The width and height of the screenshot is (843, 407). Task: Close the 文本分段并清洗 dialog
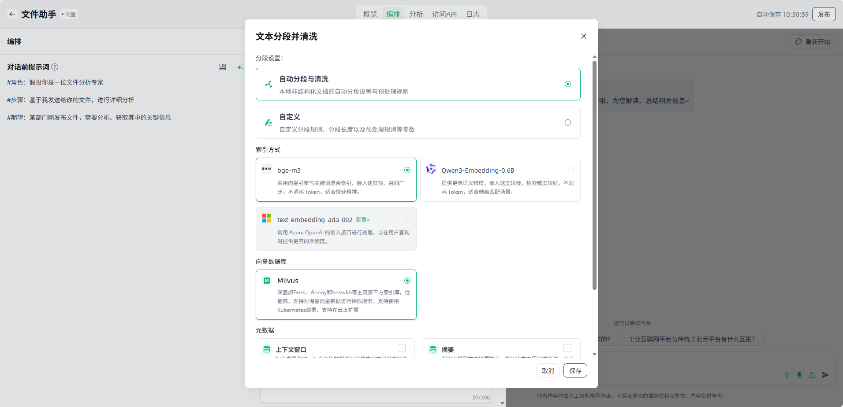tap(583, 36)
